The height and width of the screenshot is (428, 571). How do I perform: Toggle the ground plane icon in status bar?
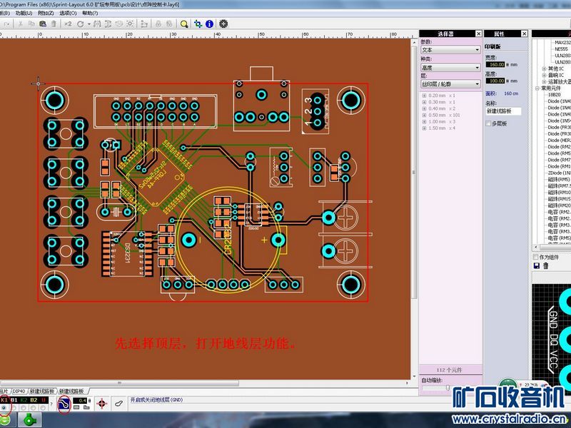(x=64, y=404)
